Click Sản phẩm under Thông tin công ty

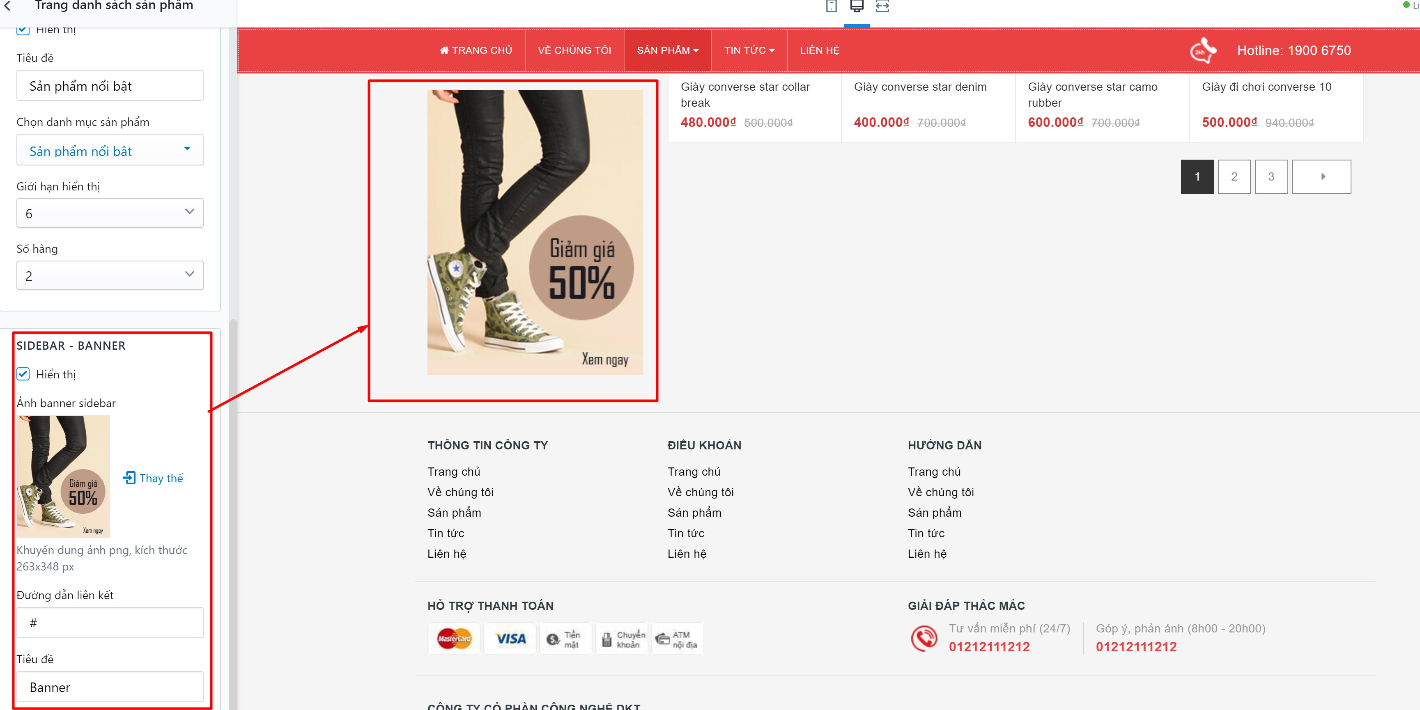[454, 513]
